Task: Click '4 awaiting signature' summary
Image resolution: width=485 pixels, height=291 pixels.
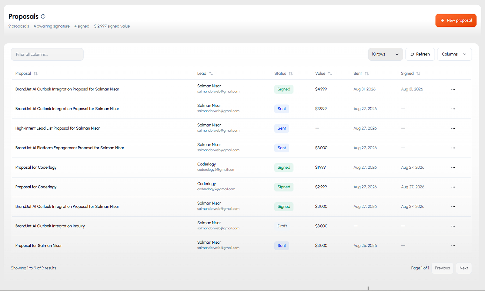Action: [x=52, y=26]
